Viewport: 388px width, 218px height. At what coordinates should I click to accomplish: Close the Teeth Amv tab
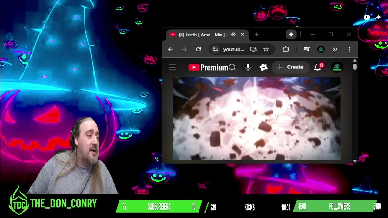[242, 35]
